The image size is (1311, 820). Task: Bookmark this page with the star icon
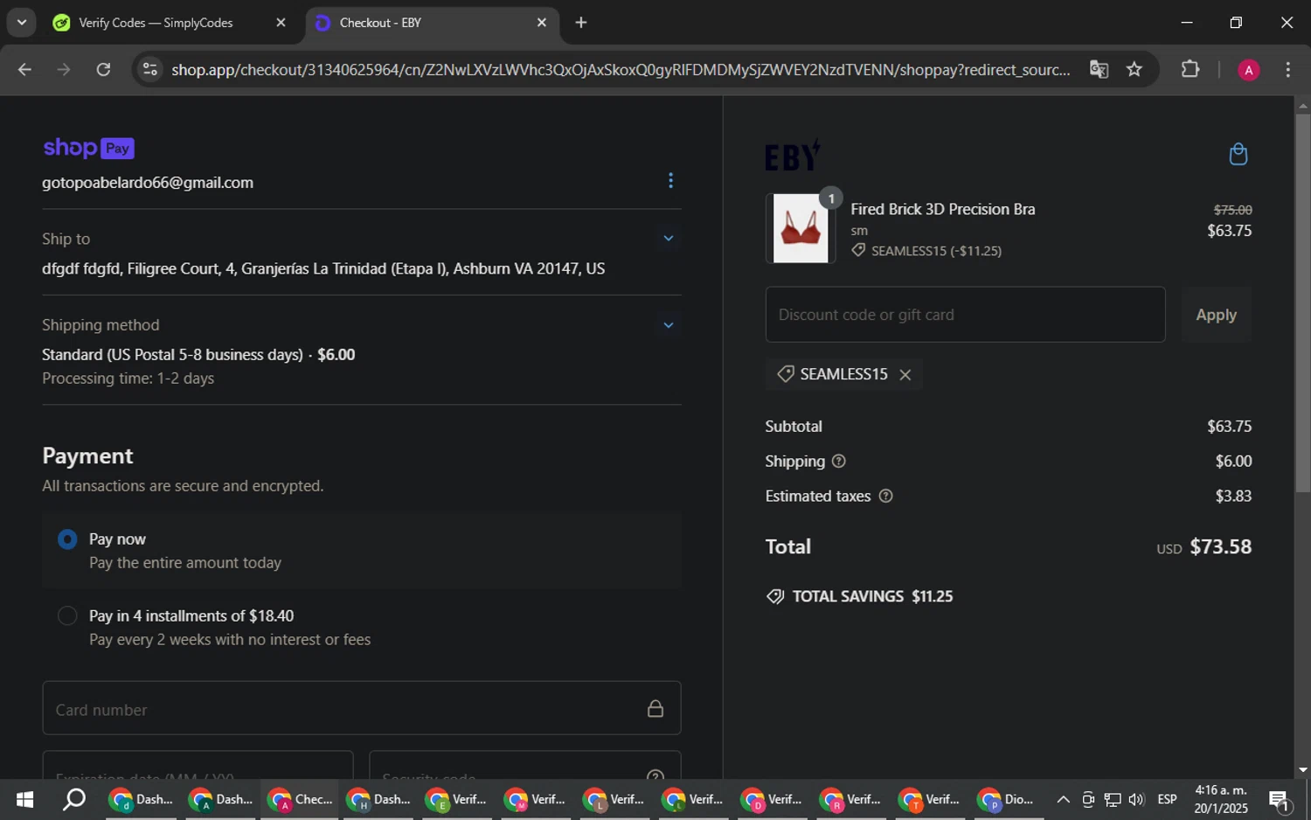pyautogui.click(x=1134, y=70)
